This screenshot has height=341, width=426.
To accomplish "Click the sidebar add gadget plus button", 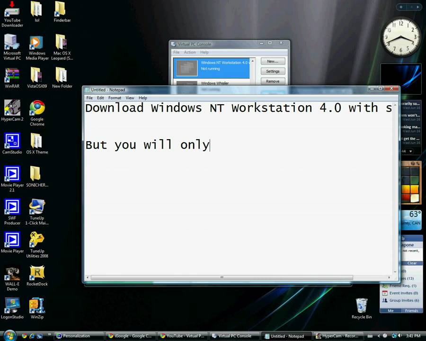I will [x=401, y=7].
